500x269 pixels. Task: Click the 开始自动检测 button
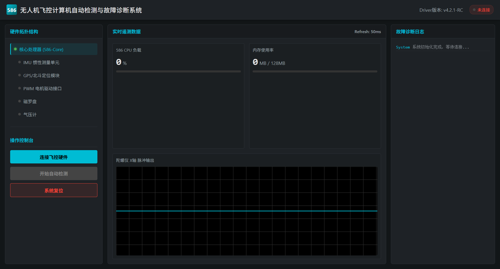54,174
